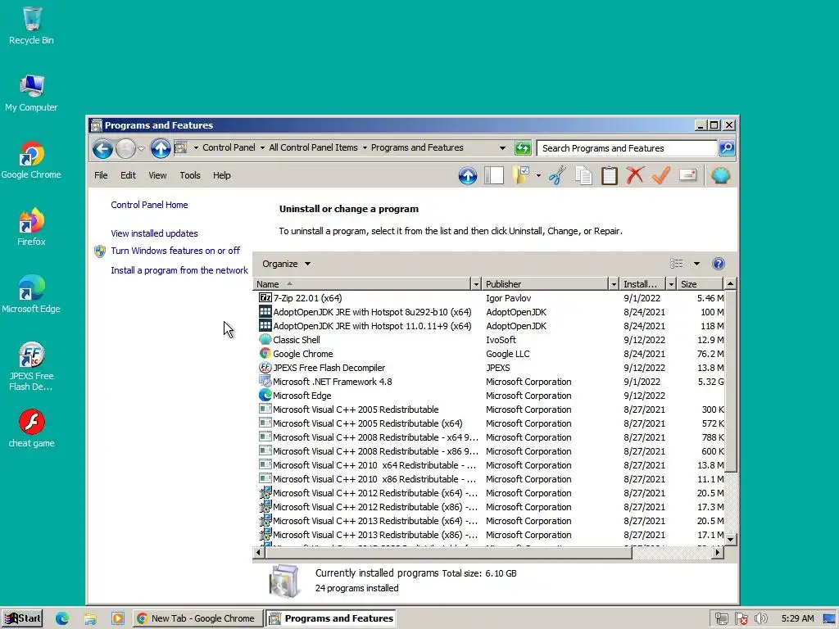839x629 pixels.
Task: Expand the recent pages dropdown arrow
Action: click(141, 148)
